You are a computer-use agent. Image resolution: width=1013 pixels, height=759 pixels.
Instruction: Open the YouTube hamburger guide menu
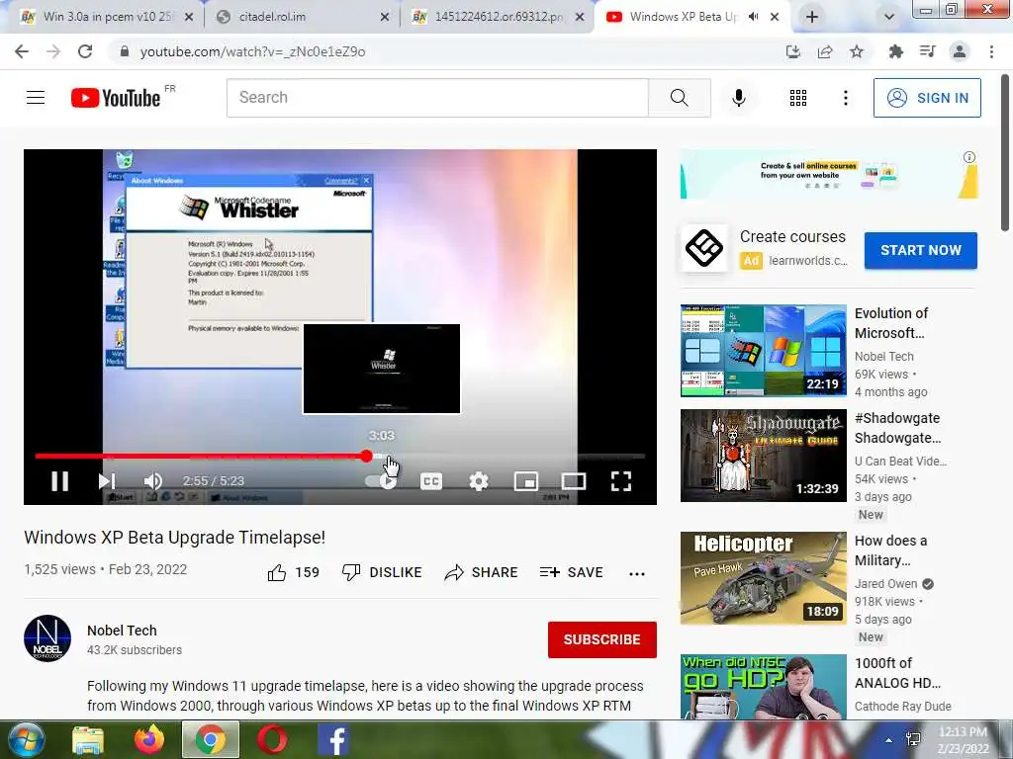click(36, 98)
